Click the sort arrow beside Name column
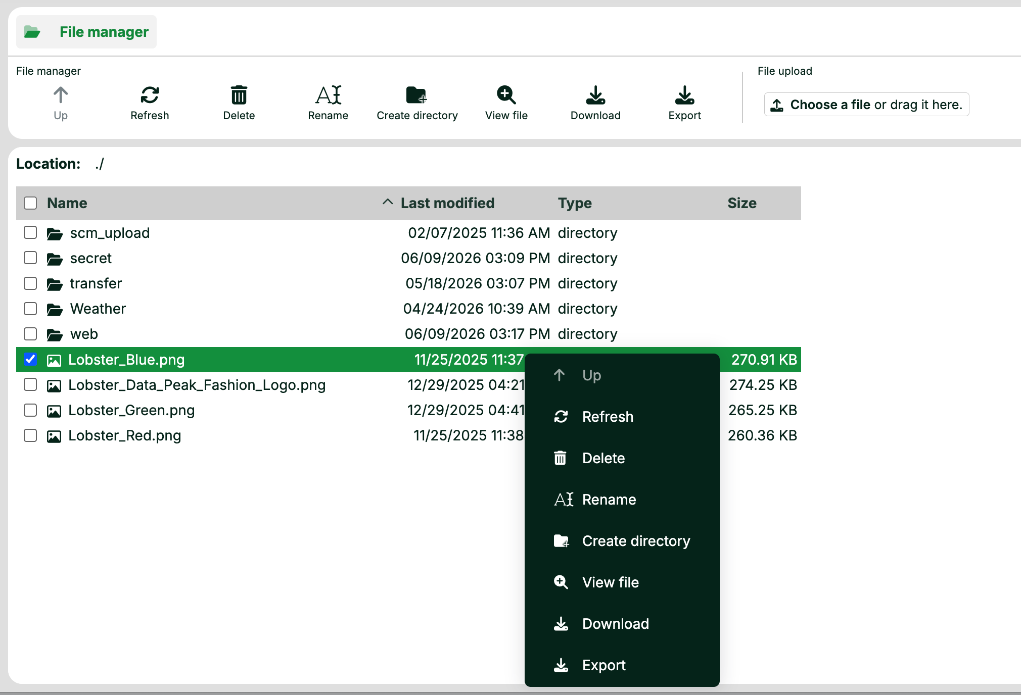The width and height of the screenshot is (1021, 695). (x=388, y=202)
